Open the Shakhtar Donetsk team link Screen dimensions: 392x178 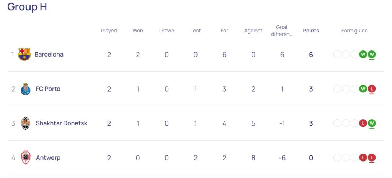pyautogui.click(x=62, y=123)
